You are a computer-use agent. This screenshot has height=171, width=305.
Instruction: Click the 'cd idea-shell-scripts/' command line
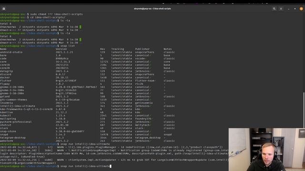48,17
